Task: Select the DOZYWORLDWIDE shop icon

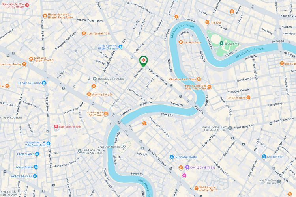Action: tap(172, 157)
